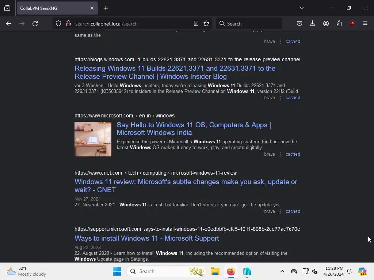Open the Windows Start menu

click(117, 271)
